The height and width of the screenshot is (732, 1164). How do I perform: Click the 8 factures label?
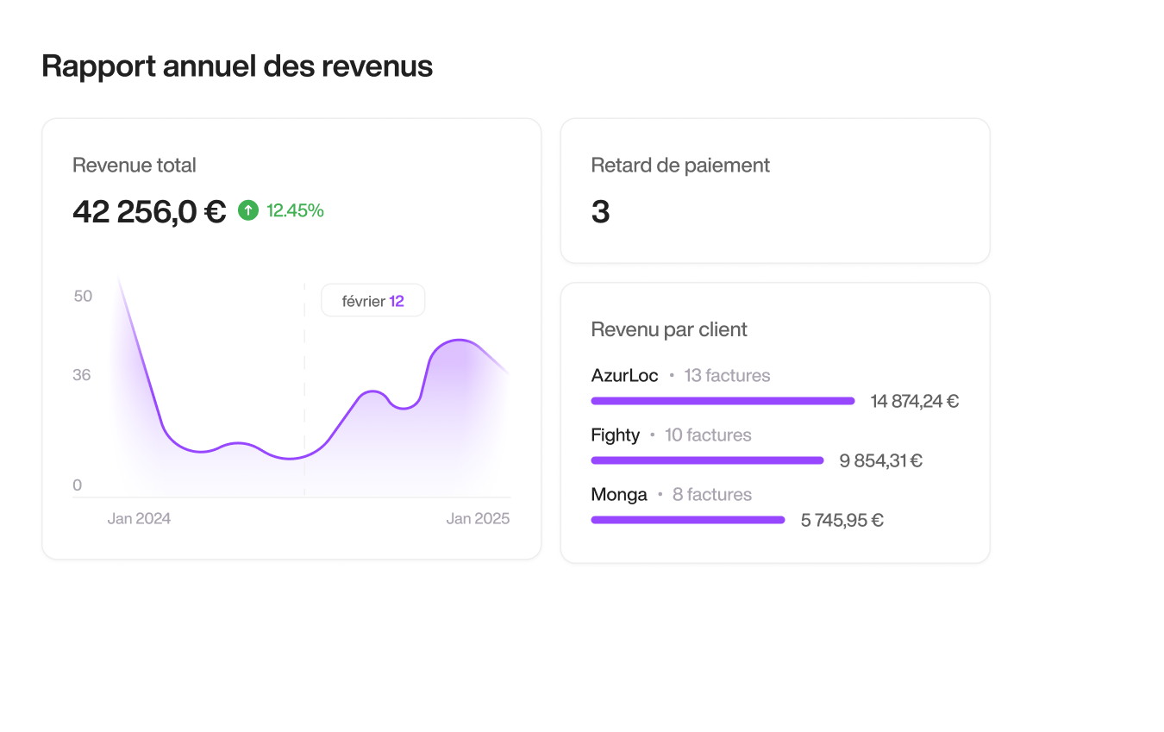[x=711, y=495]
